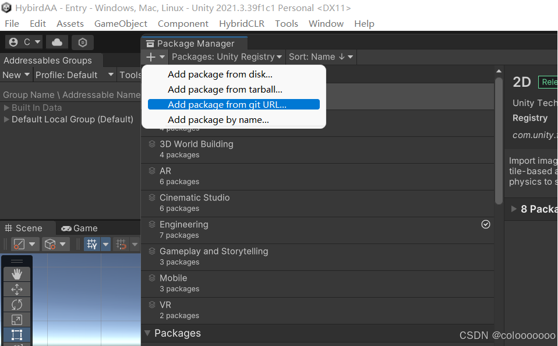This screenshot has width=558, height=346.
Task: Open the Assets menu
Action: point(70,23)
